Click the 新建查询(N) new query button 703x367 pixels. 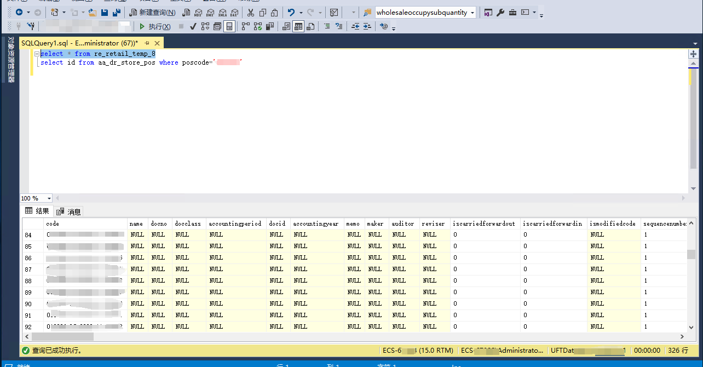click(x=153, y=13)
